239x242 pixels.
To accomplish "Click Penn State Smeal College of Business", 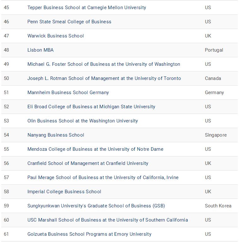I will click(x=69, y=22).
